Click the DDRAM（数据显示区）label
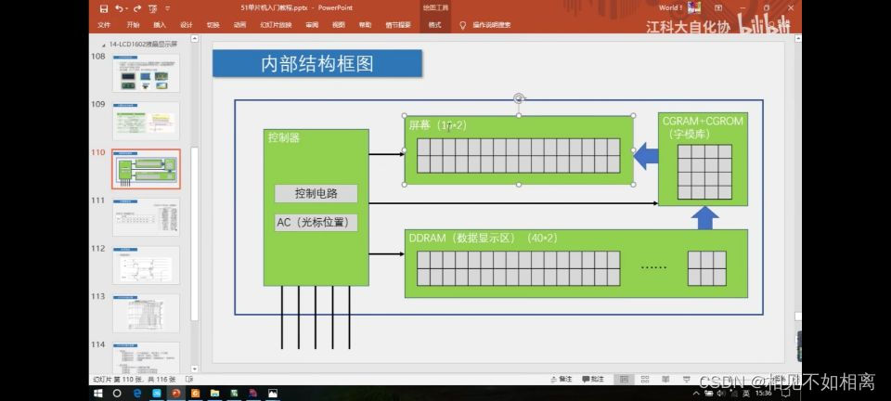 [462, 239]
